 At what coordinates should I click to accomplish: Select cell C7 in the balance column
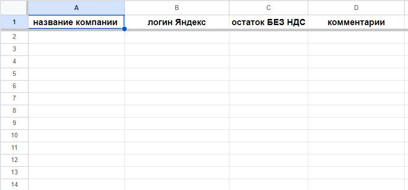click(x=268, y=98)
